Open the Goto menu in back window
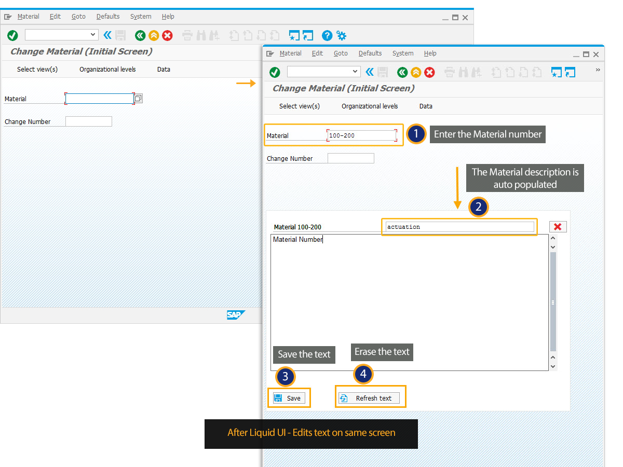Screen dimensions: 623x467 pos(78,17)
